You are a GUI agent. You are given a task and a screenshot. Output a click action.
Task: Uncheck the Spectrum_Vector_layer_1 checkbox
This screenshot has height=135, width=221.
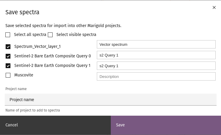pyautogui.click(x=8, y=47)
